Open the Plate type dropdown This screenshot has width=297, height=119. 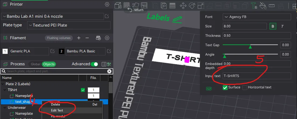tap(69, 25)
